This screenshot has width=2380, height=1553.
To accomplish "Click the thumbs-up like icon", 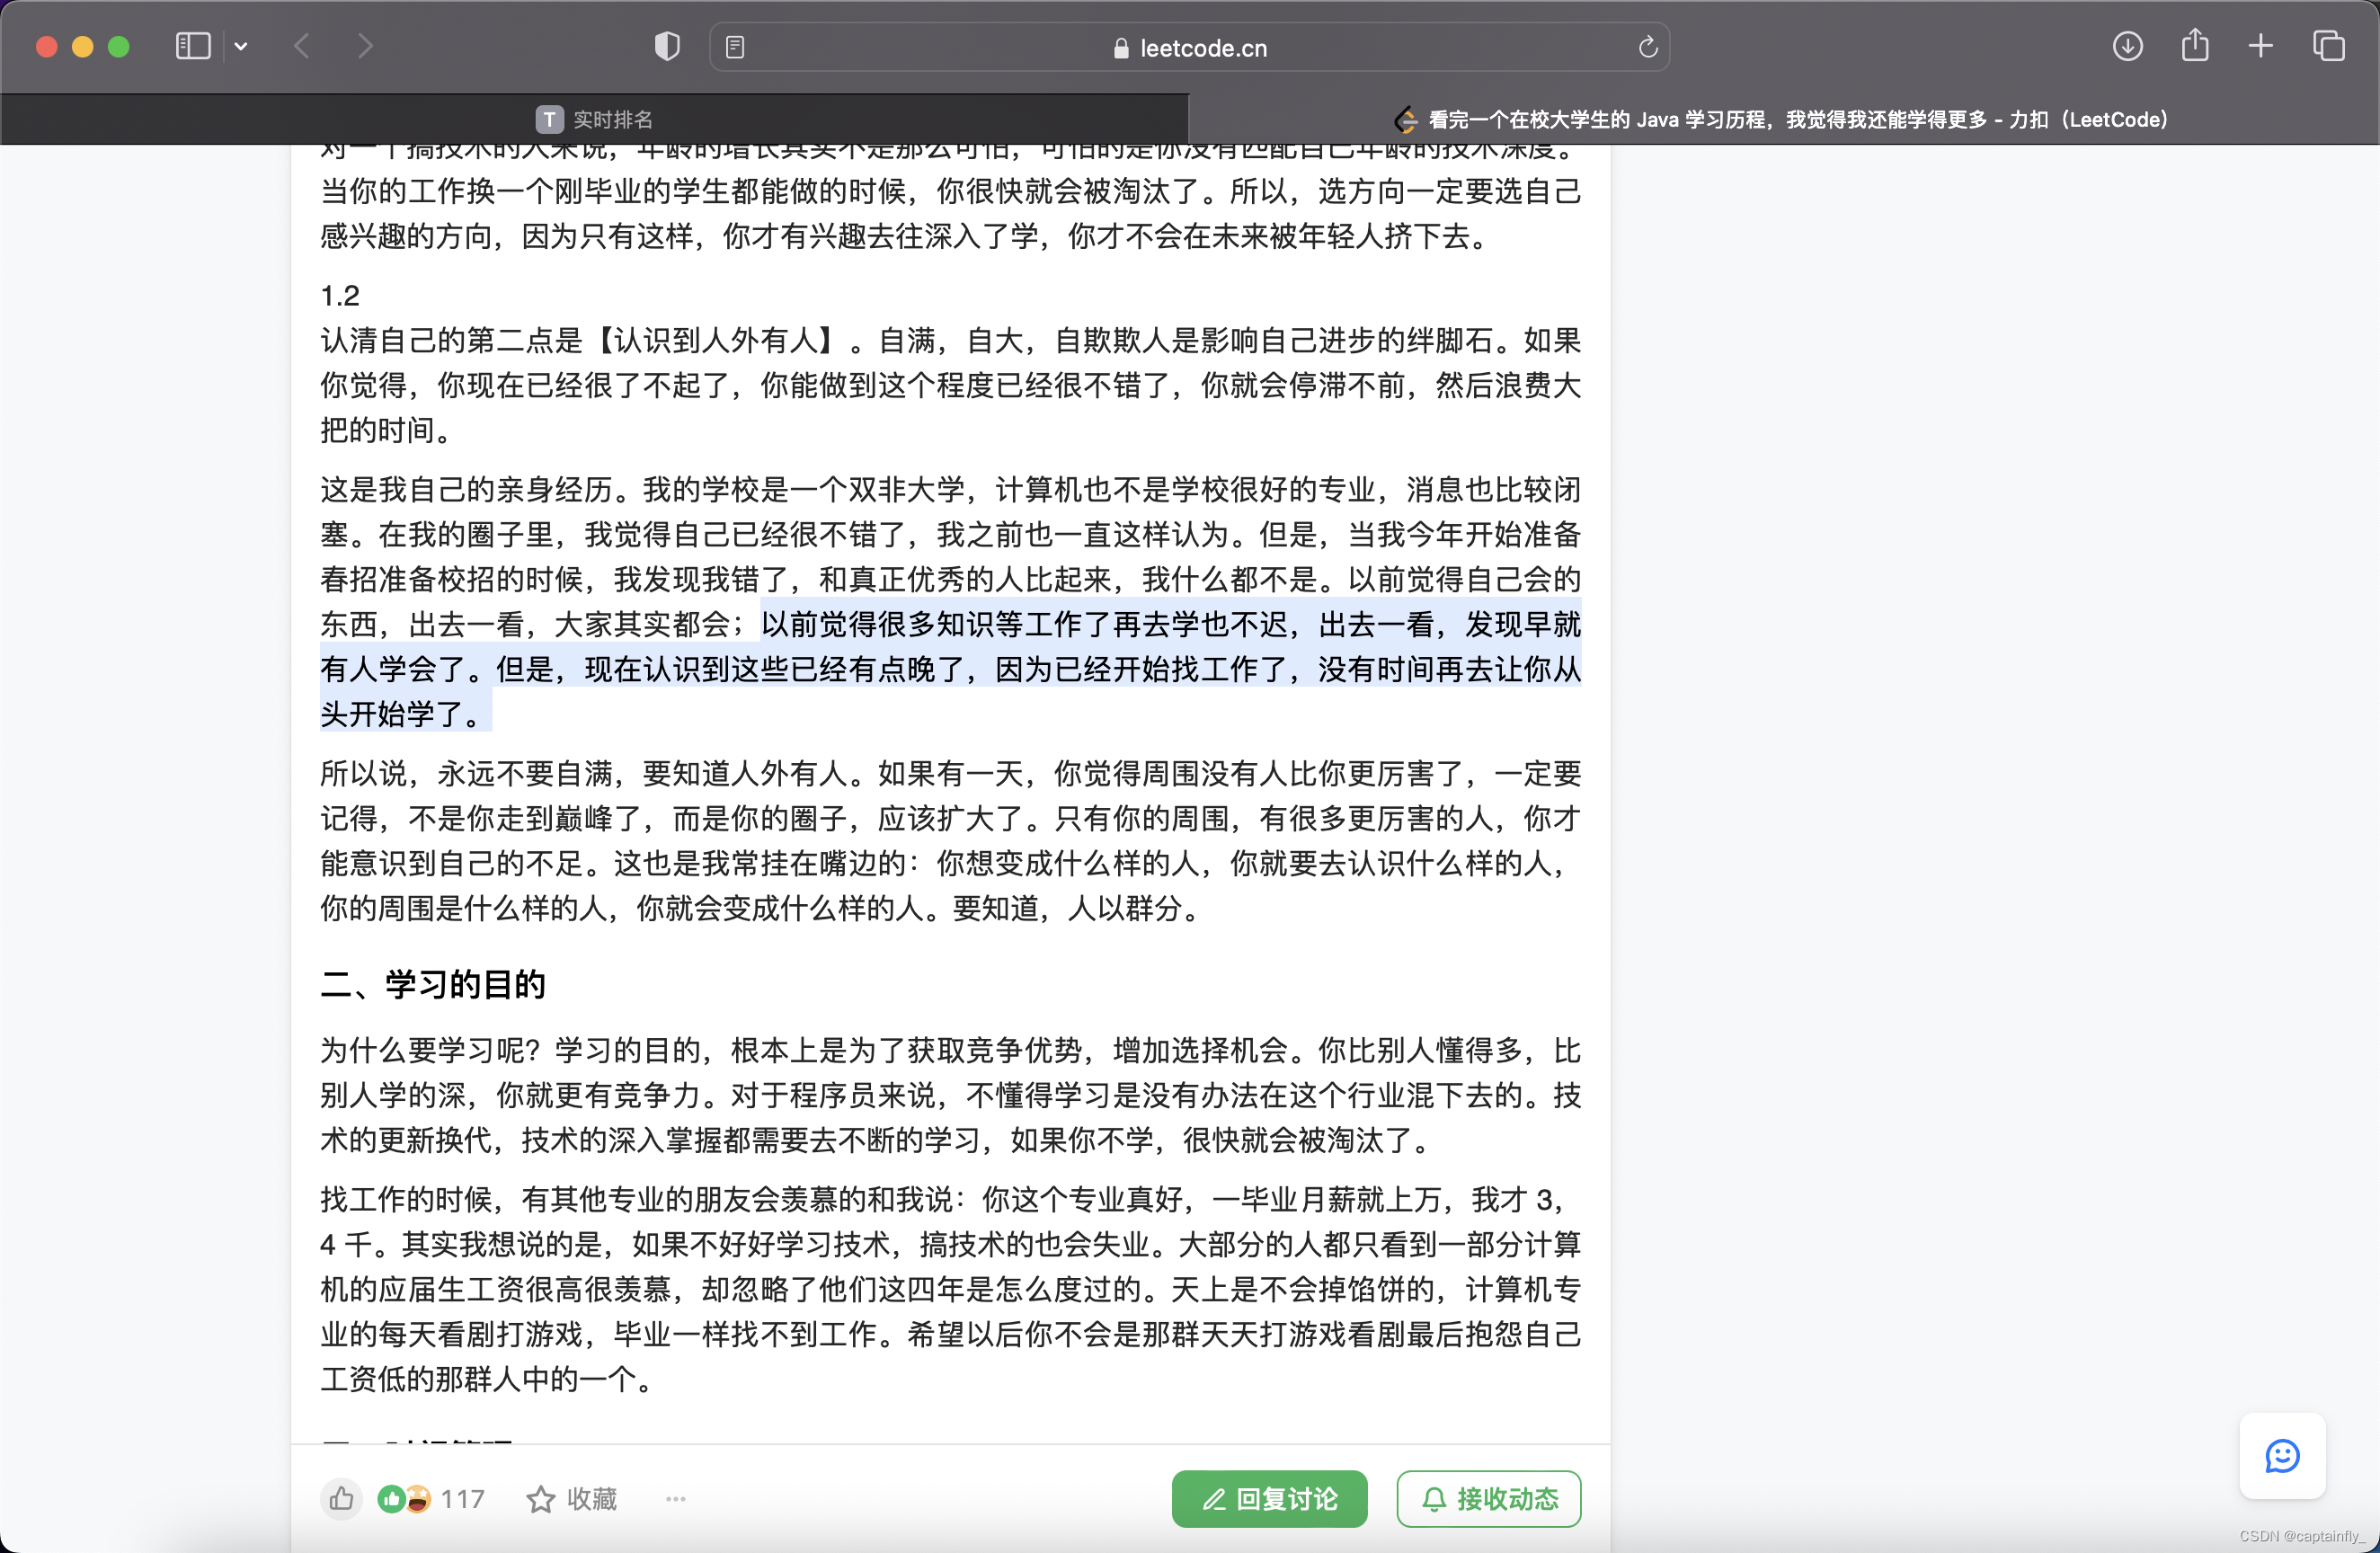I will click(x=341, y=1498).
